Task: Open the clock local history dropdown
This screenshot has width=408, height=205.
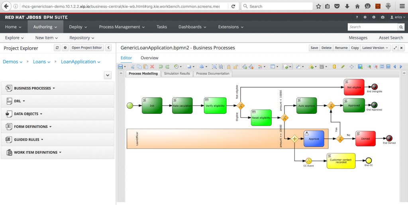Action: click(x=181, y=67)
